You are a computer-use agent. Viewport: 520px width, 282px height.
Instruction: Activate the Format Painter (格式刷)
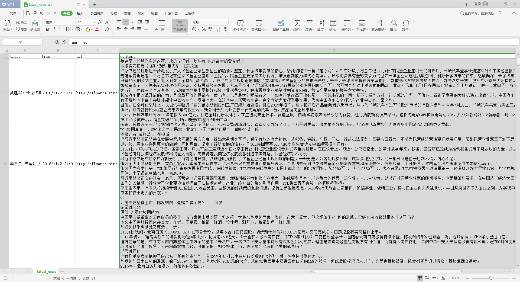click(x=35, y=26)
